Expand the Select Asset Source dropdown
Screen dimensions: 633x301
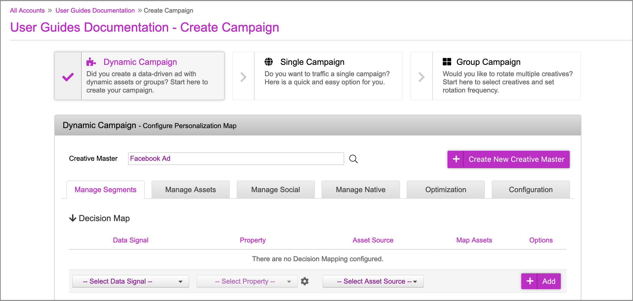click(373, 281)
